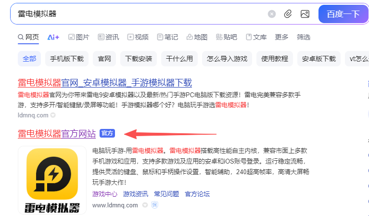Viewport: 369px width, 216px height.
Task: Expand the arrow icon beside ldmnq.com
Action: tap(53, 115)
